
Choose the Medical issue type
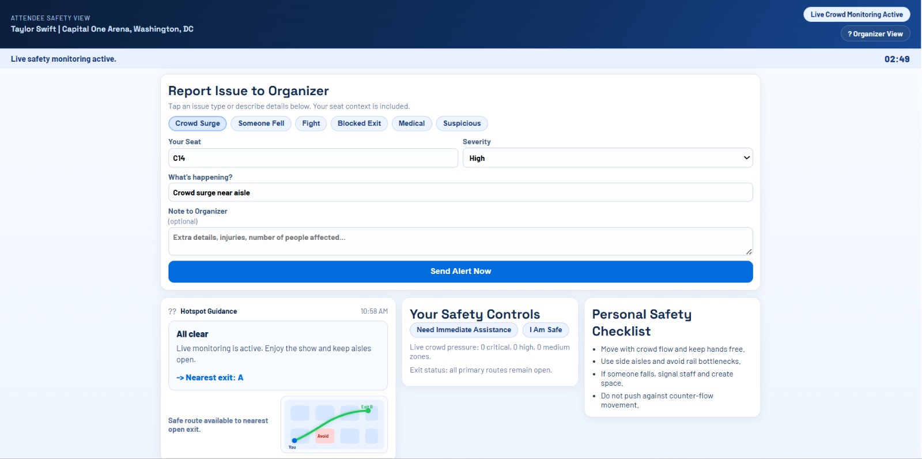(x=411, y=123)
